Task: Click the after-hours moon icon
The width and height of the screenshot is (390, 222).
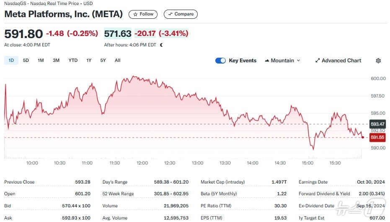Action: (162, 45)
